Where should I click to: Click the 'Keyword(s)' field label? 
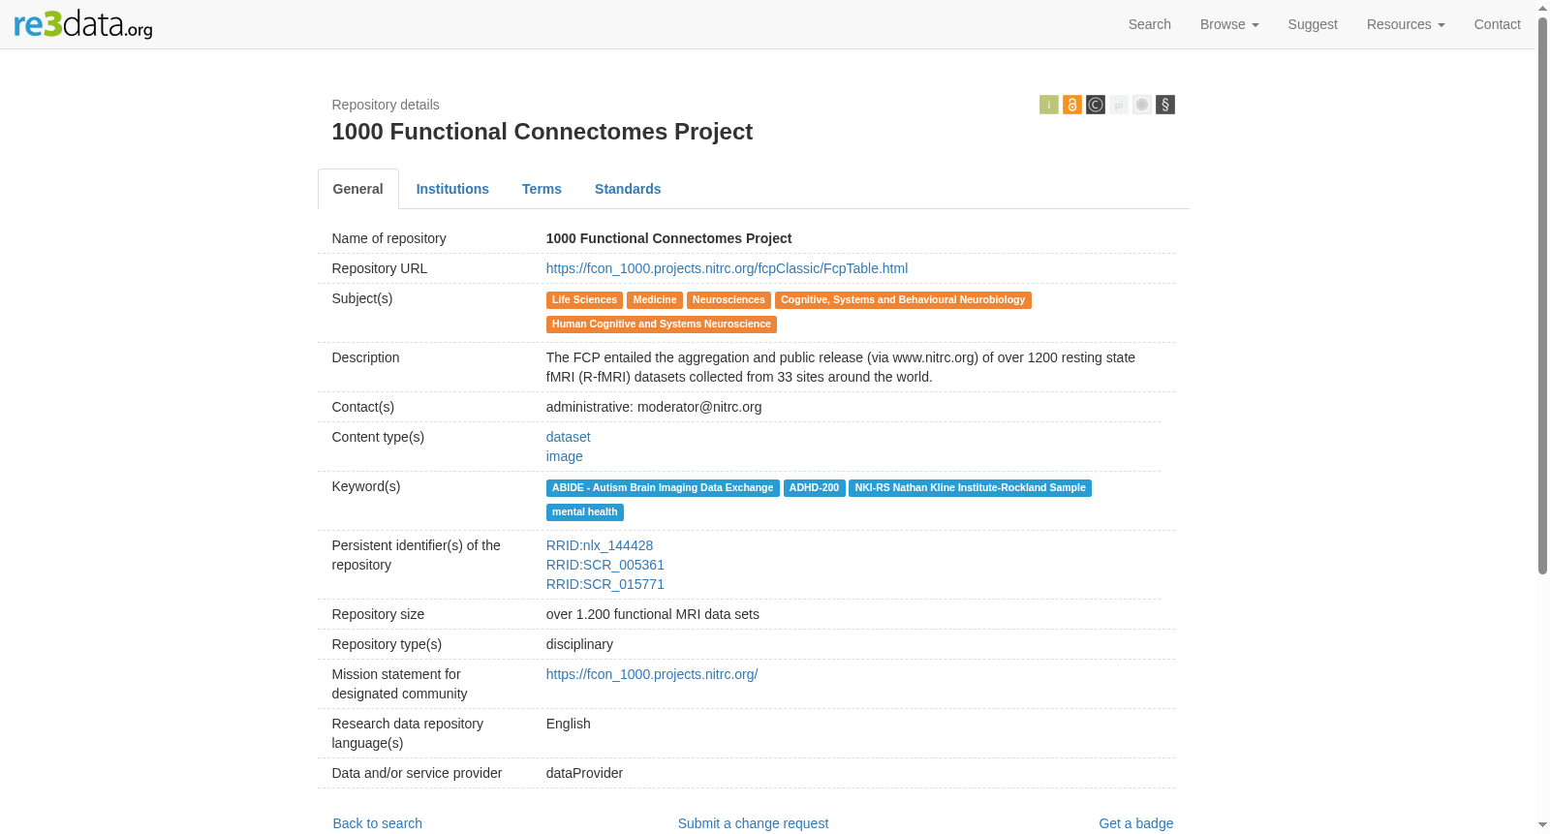(366, 486)
